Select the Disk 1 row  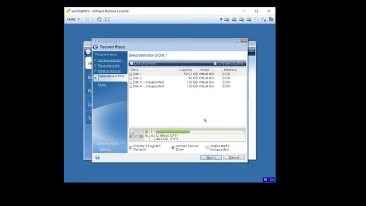point(187,74)
